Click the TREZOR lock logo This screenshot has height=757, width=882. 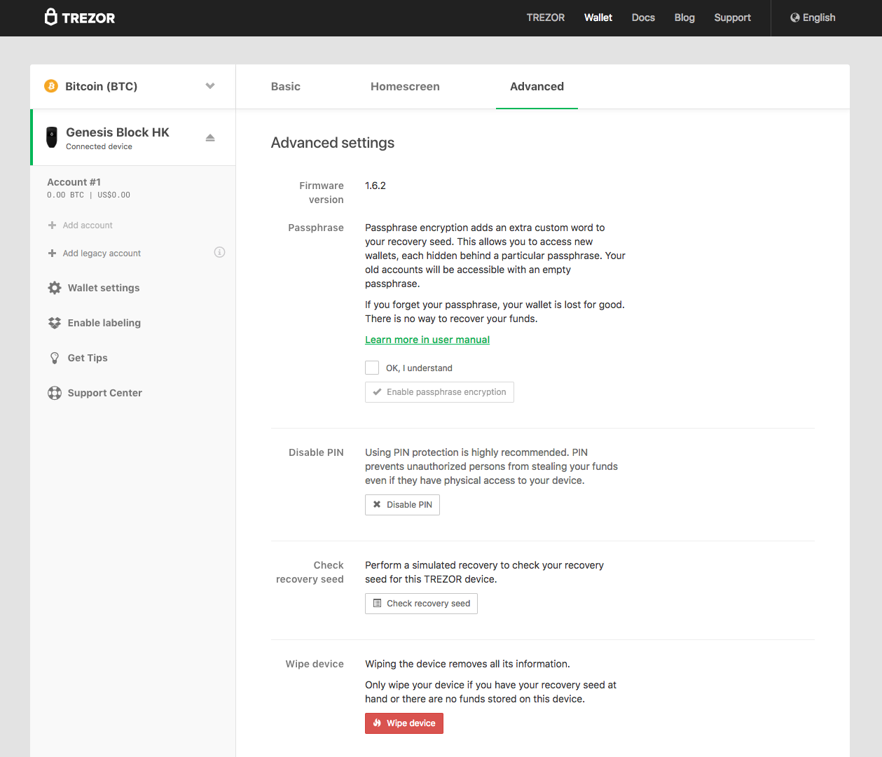[x=51, y=18]
